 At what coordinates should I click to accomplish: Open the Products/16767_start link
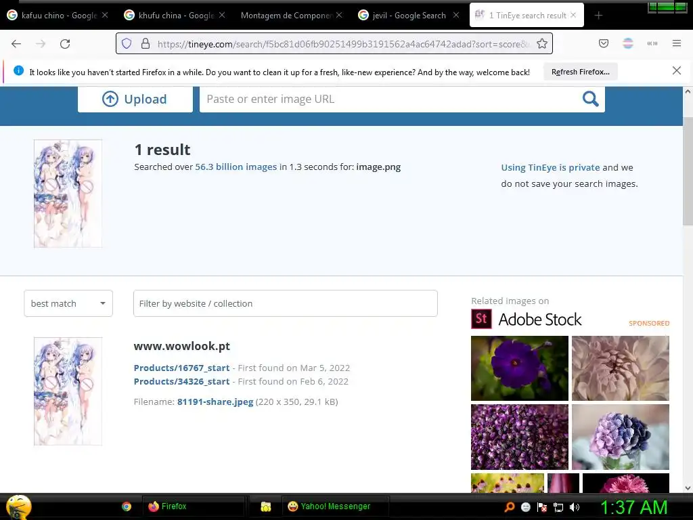(x=181, y=368)
